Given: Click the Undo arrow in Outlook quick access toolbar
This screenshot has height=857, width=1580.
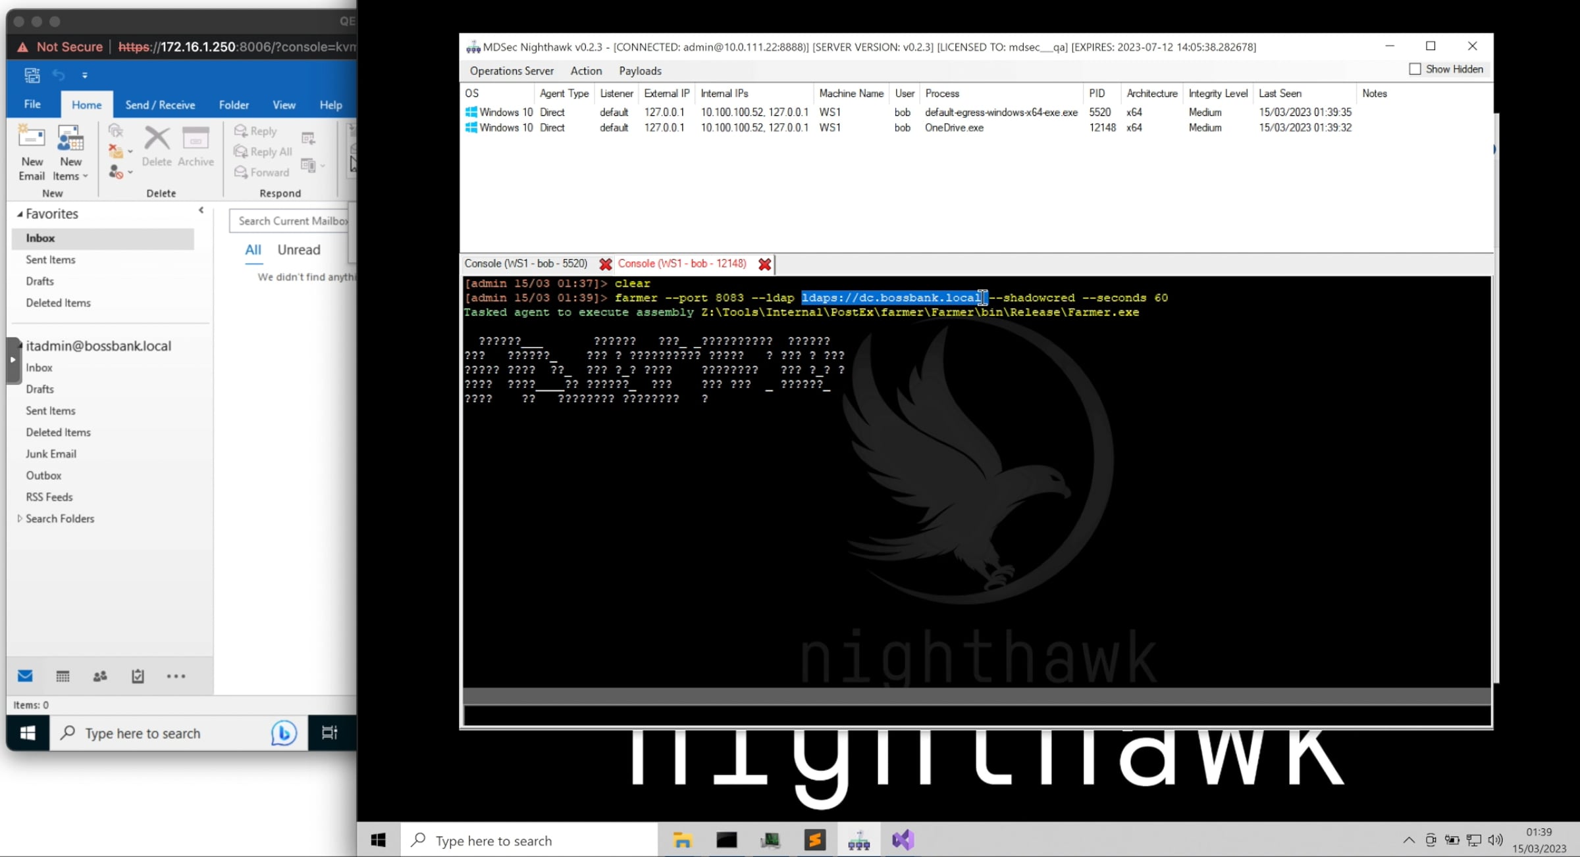Looking at the screenshot, I should point(59,75).
